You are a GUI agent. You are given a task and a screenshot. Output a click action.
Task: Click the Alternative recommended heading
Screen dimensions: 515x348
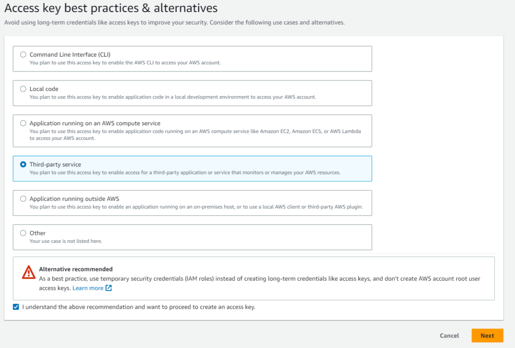(75, 269)
